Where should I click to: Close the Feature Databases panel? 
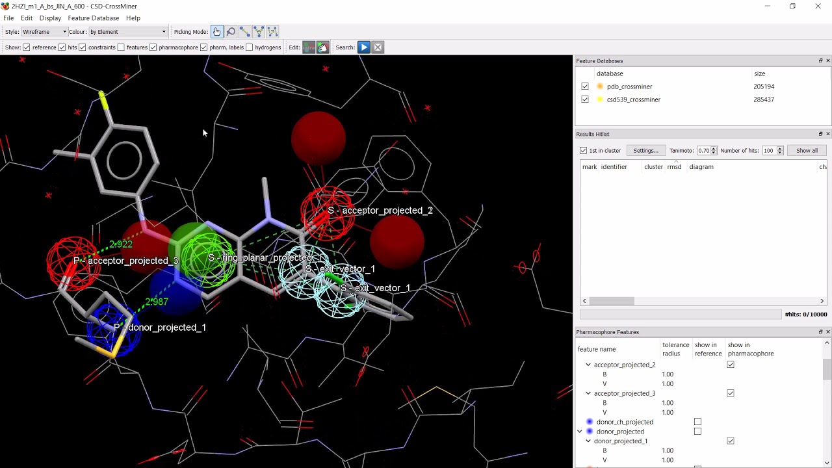827,60
